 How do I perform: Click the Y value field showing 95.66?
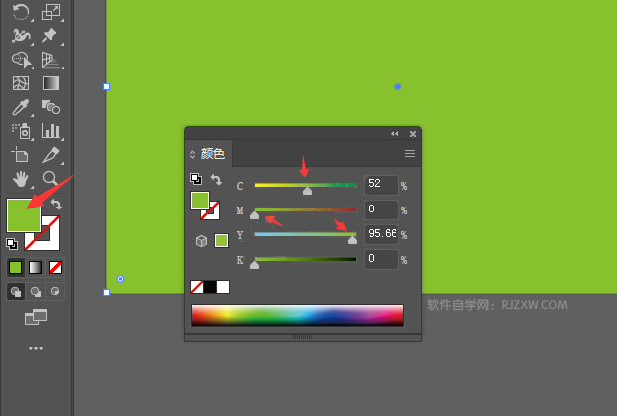click(382, 234)
